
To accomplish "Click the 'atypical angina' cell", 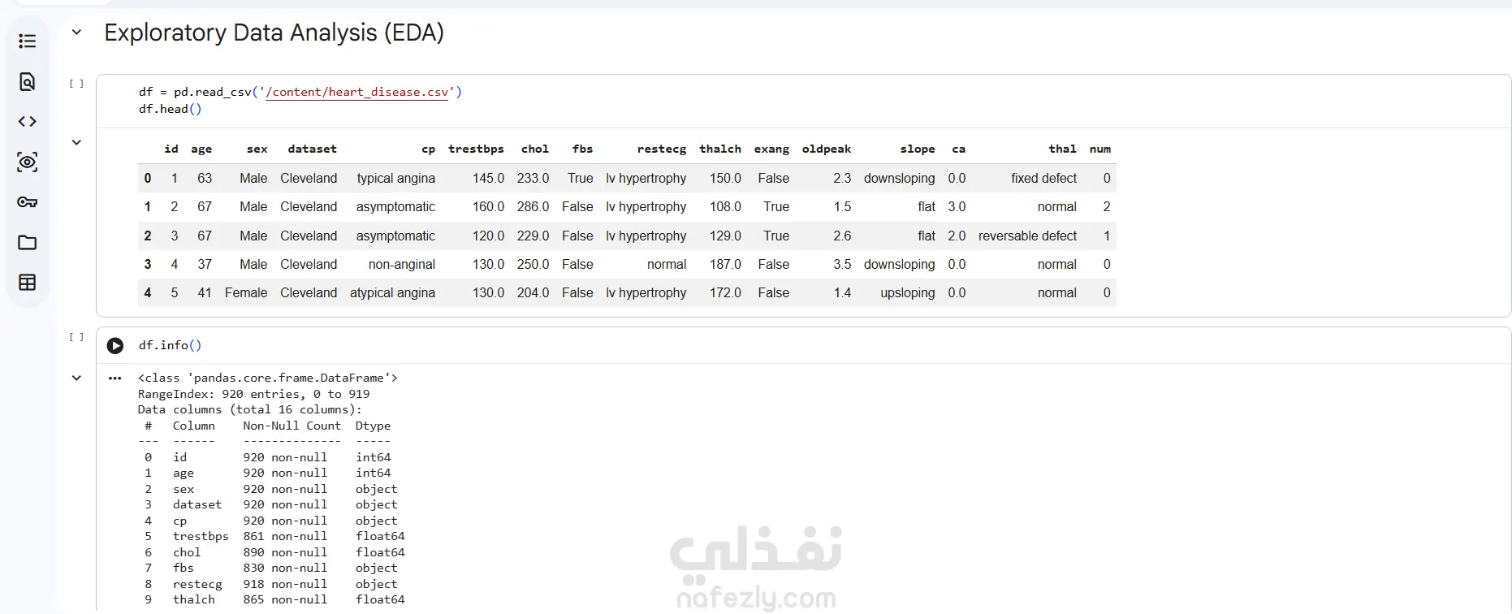I will (x=392, y=293).
